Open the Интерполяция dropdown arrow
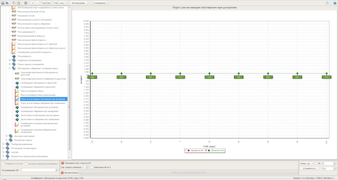This screenshot has width=338, height=180. 88,3
